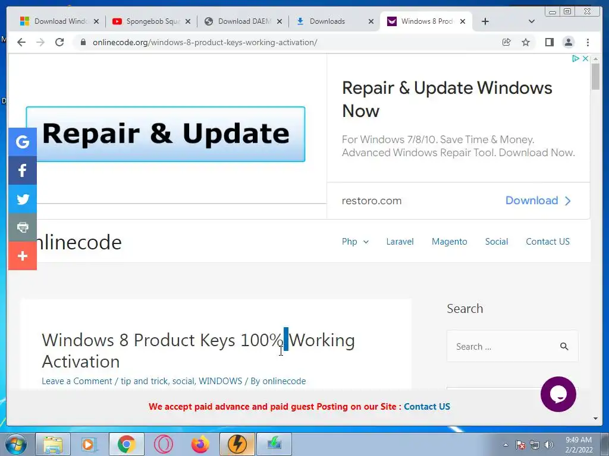Reload the current page
The height and width of the screenshot is (456, 609).
59,42
